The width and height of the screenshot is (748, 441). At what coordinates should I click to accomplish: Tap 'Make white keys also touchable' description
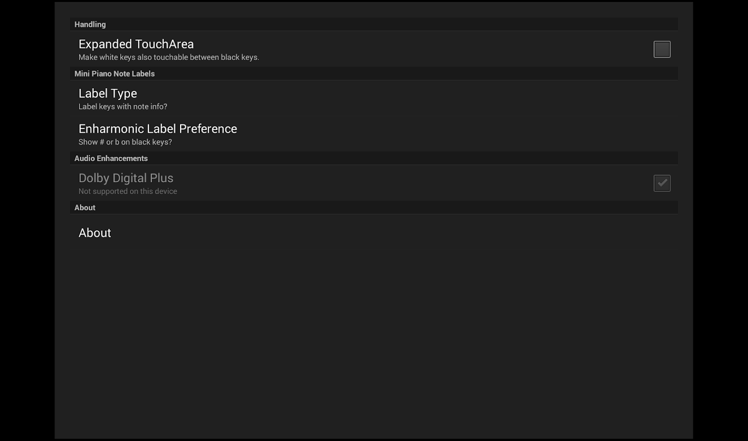tap(169, 57)
